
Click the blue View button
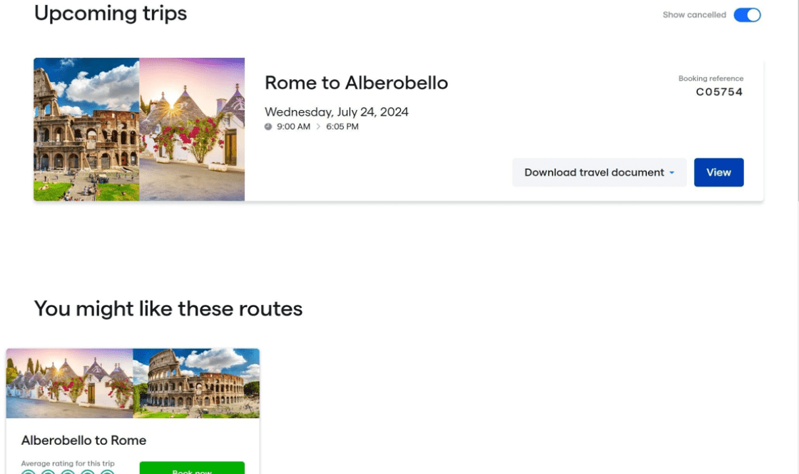click(718, 172)
